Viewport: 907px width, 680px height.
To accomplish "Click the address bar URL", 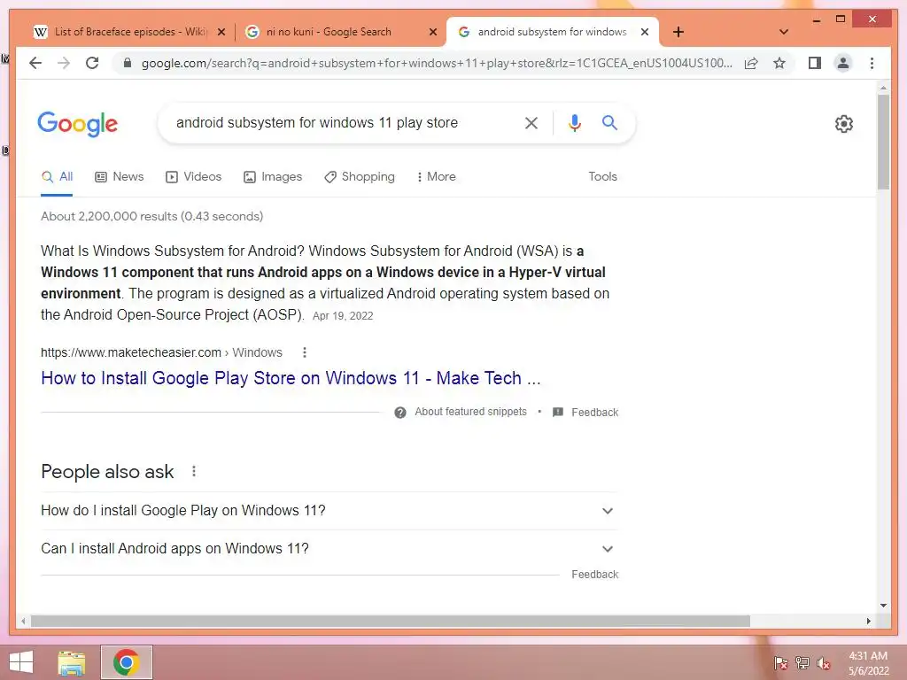I will (x=436, y=63).
